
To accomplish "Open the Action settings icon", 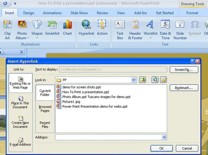I will [102, 24].
